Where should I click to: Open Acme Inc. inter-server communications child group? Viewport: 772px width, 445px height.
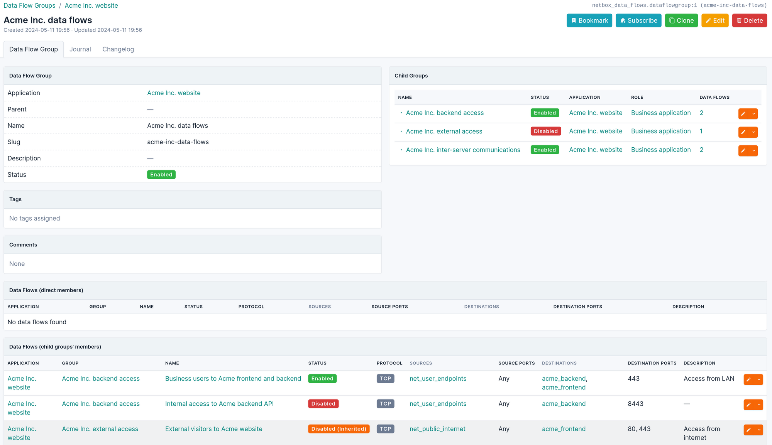point(463,150)
